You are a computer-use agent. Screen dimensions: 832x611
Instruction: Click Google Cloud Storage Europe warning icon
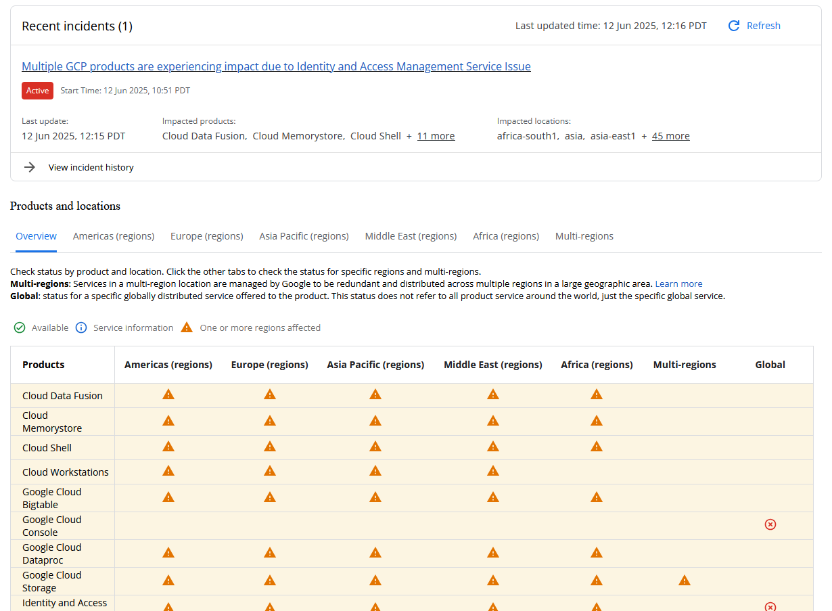click(x=270, y=581)
